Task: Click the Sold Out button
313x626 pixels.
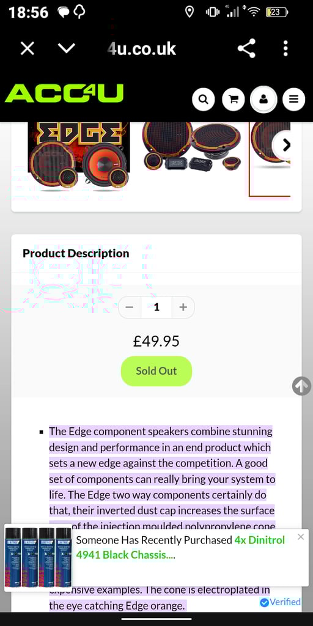Action: point(156,371)
